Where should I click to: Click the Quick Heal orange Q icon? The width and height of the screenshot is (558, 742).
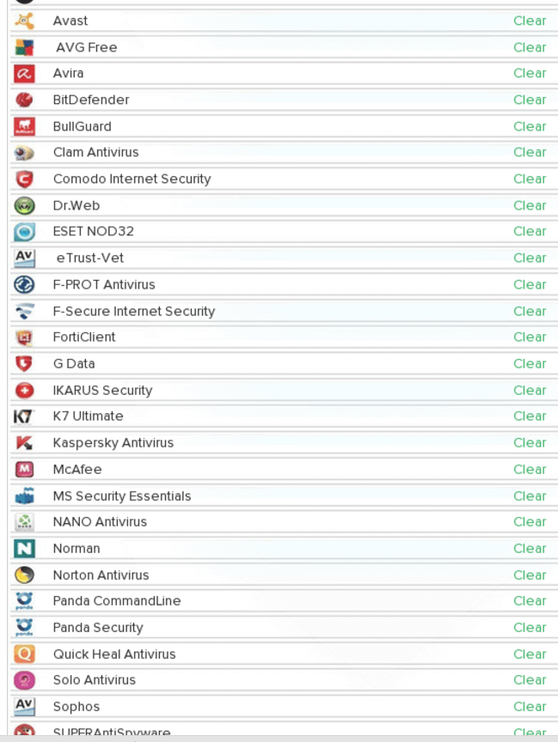pyautogui.click(x=24, y=654)
